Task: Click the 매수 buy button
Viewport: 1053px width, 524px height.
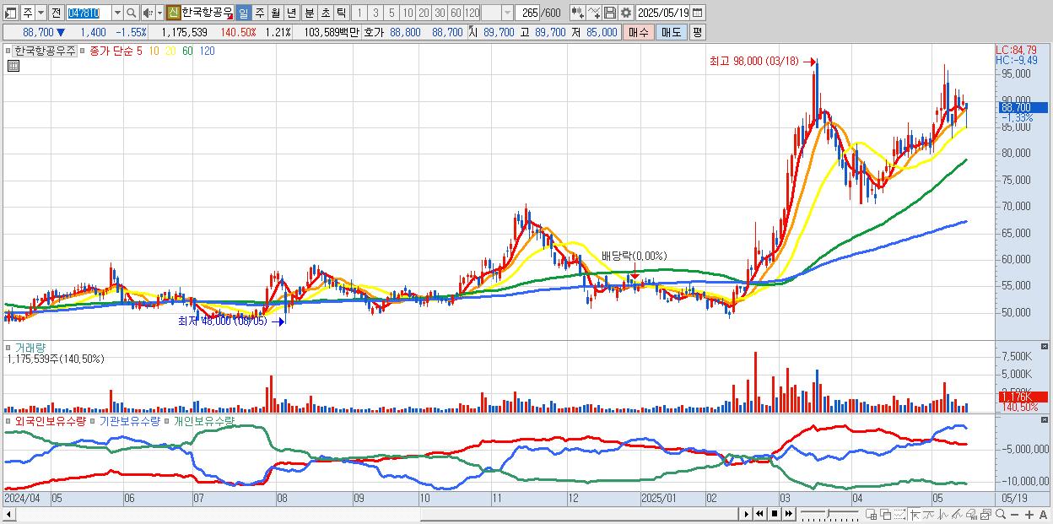Action: tap(639, 32)
